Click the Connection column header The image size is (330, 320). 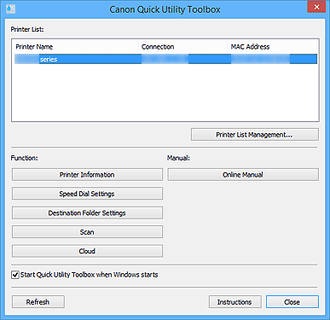[183, 47]
